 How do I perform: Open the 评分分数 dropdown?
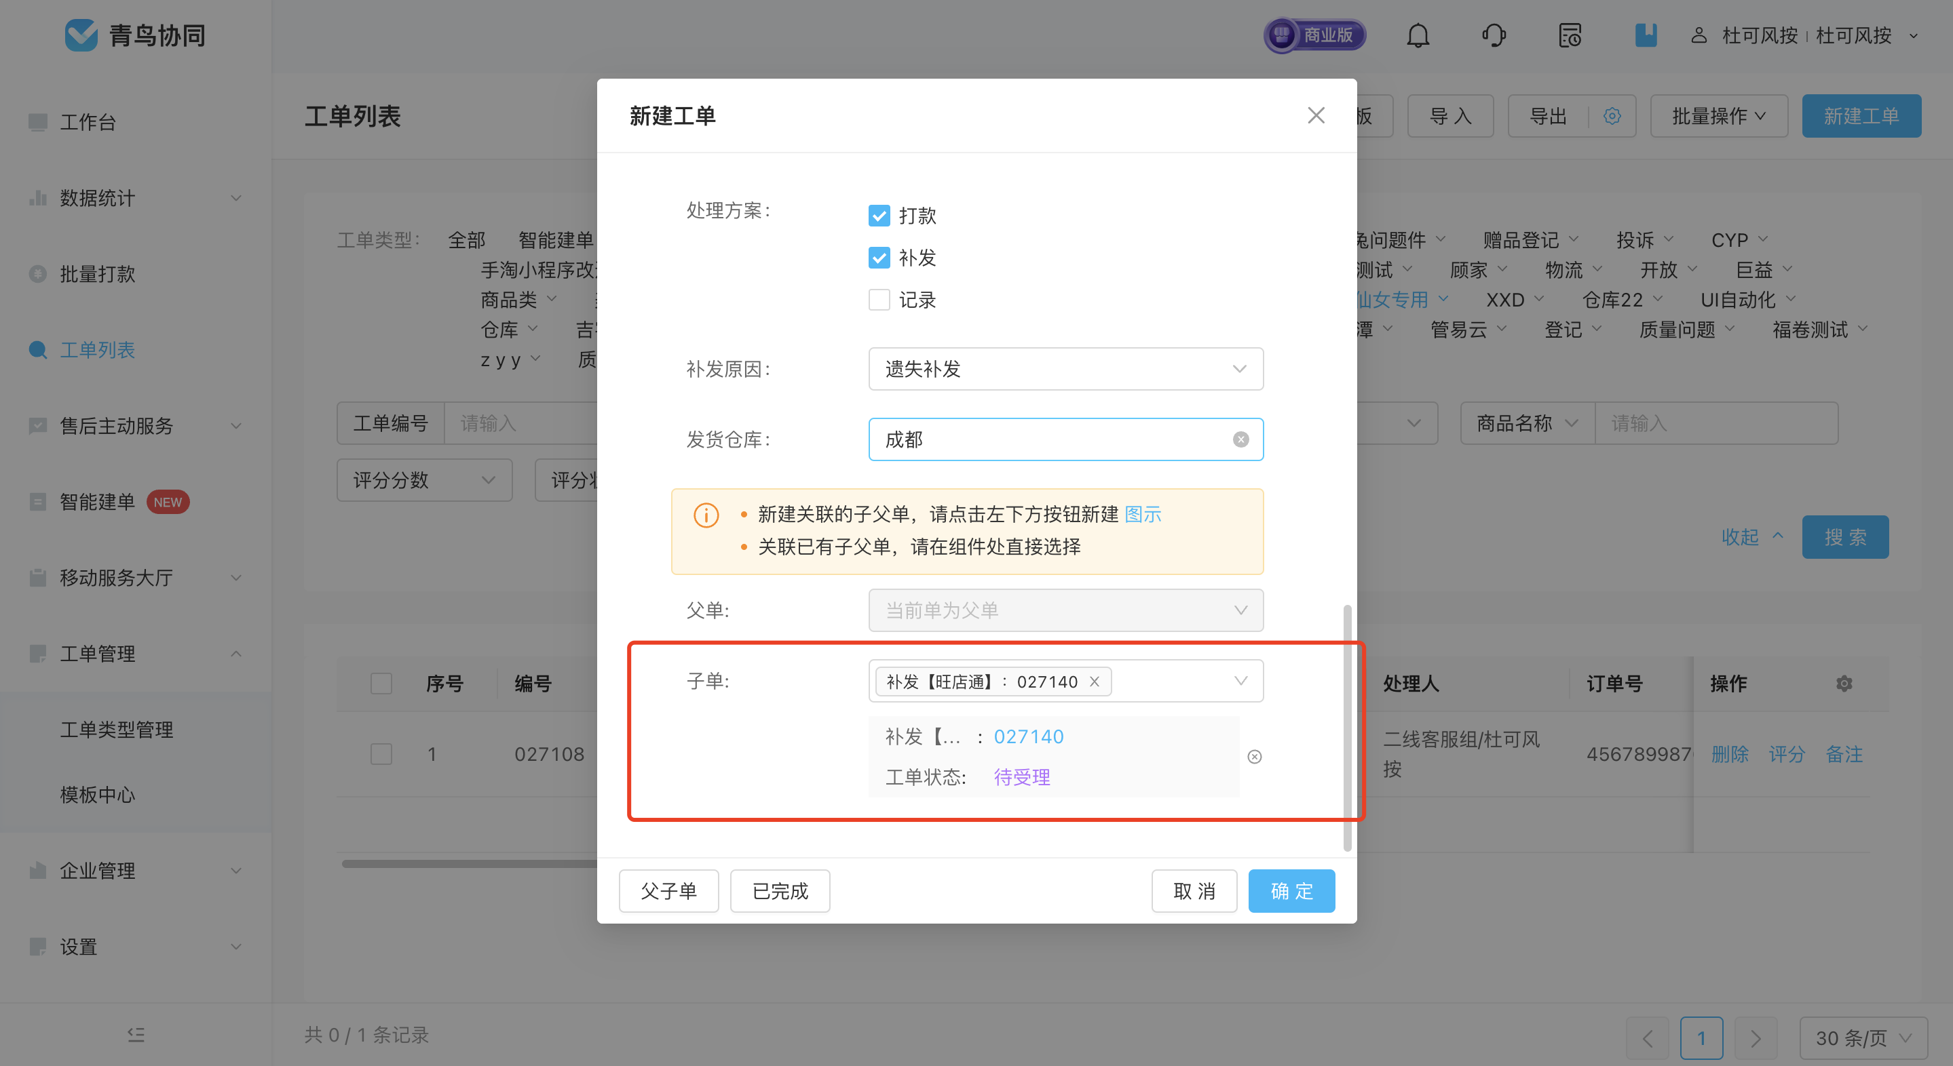(x=425, y=479)
